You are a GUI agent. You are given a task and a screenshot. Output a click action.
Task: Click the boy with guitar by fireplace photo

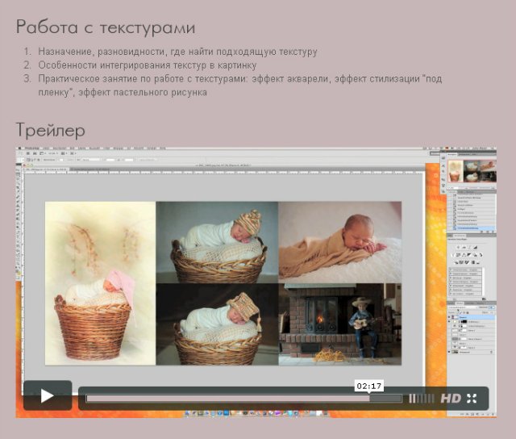click(339, 324)
